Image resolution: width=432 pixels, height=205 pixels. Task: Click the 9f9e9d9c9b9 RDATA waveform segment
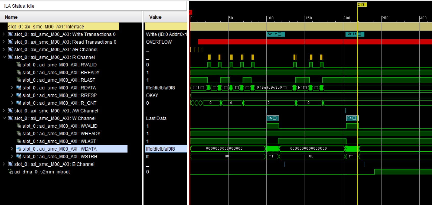pyautogui.click(x=273, y=87)
